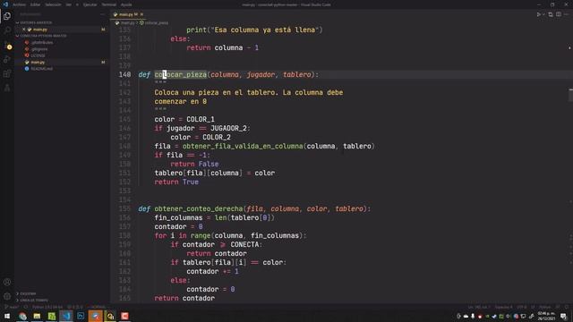
Task: Open Source Control view with pending badge
Action: pyautogui.click(x=7, y=46)
